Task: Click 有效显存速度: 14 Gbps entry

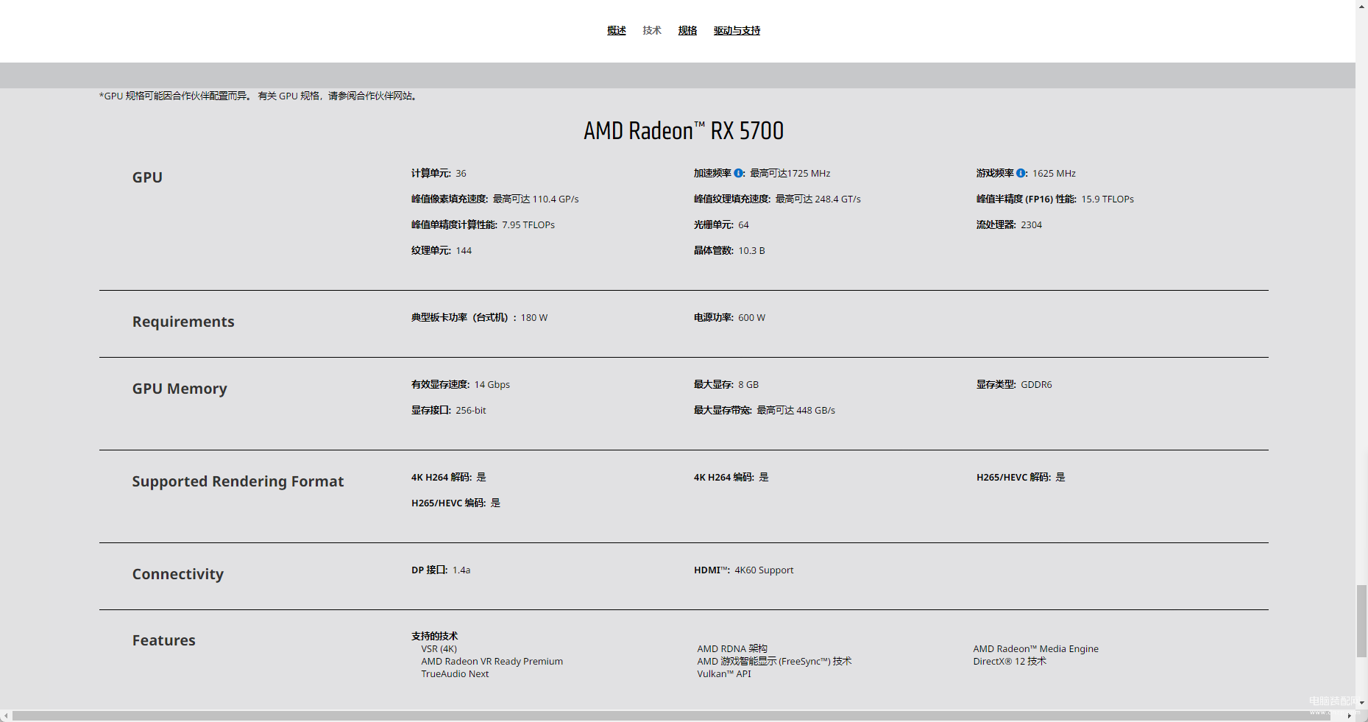Action: [461, 384]
